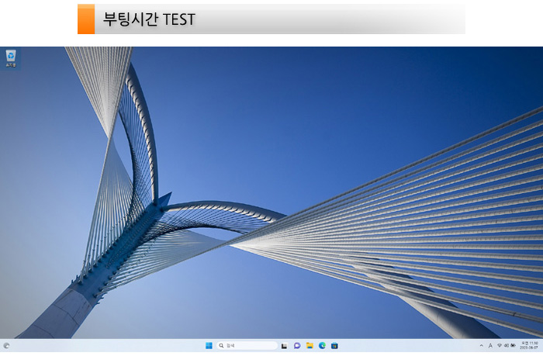The image size is (543, 356).
Task: Click the volume speaker tray icon
Action: pos(507,346)
